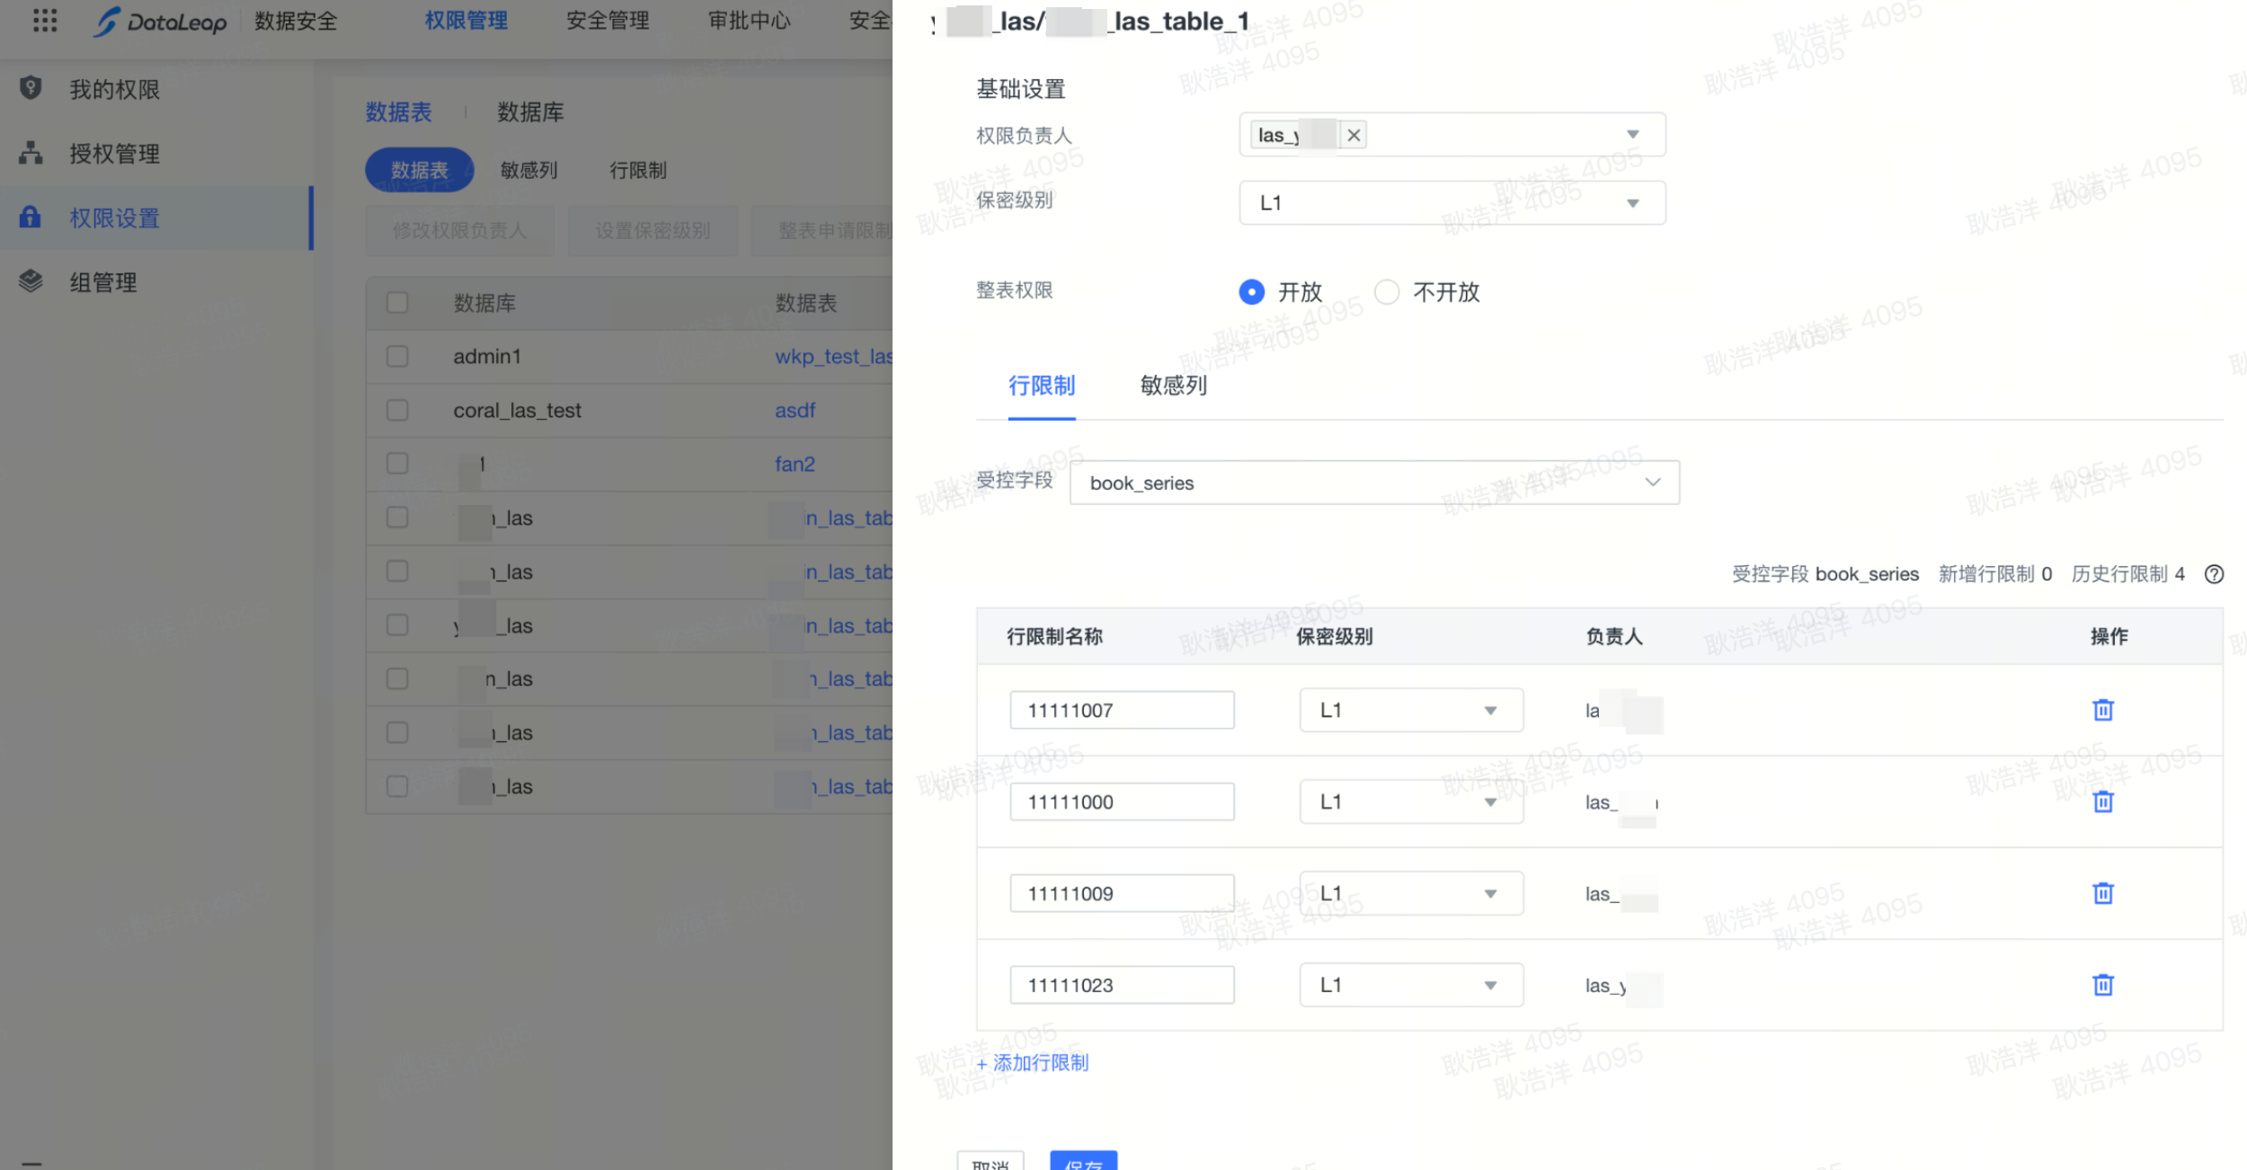Click trash icon for row 11111000
This screenshot has width=2247, height=1170.
(2102, 802)
